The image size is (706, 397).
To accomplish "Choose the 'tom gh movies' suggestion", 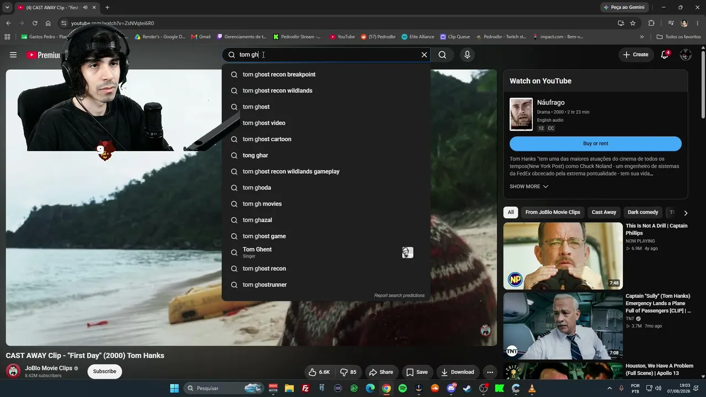I will coord(326,204).
